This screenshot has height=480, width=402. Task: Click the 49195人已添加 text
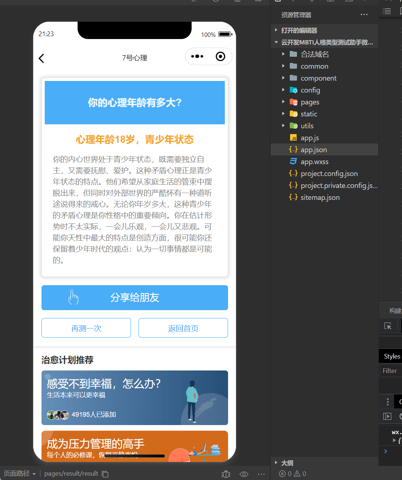[x=94, y=415]
